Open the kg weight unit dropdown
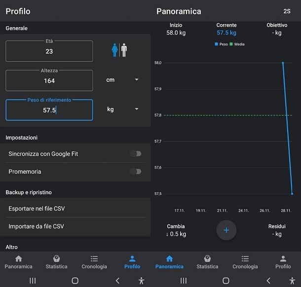The height and width of the screenshot is (287, 301). click(x=122, y=109)
